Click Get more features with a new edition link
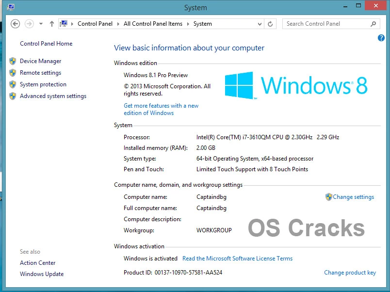Screen dimensions: 390x292 [161, 109]
